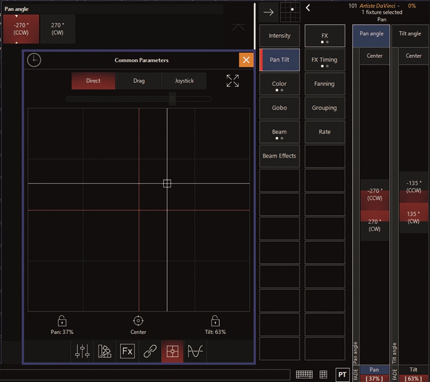Image resolution: width=430 pixels, height=382 pixels.
Task: Collapse panel with the left chevron
Action: 308,8
